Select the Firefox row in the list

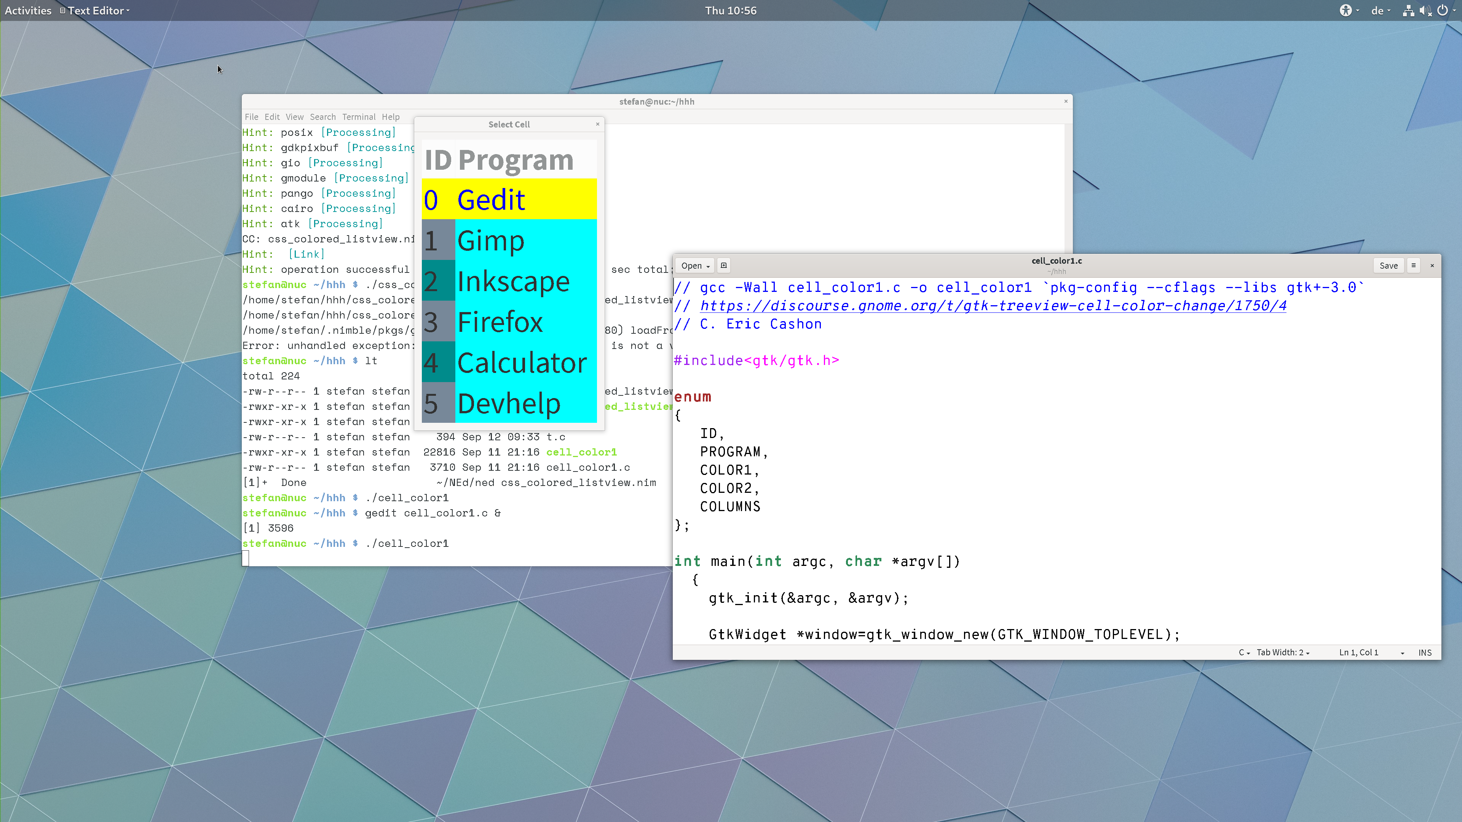tap(509, 322)
